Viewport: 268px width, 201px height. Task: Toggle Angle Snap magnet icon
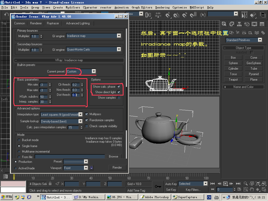click(176, 15)
